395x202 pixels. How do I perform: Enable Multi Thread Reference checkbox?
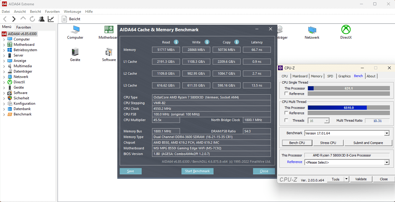[286, 113]
